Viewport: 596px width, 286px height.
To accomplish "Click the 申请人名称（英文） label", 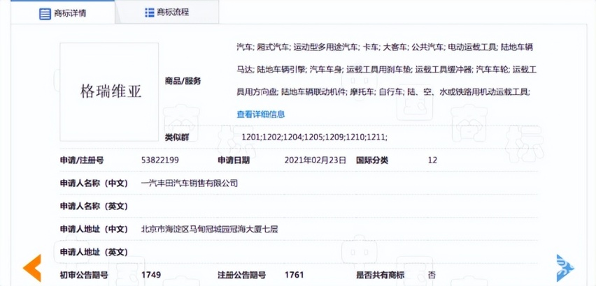I will tap(94, 206).
